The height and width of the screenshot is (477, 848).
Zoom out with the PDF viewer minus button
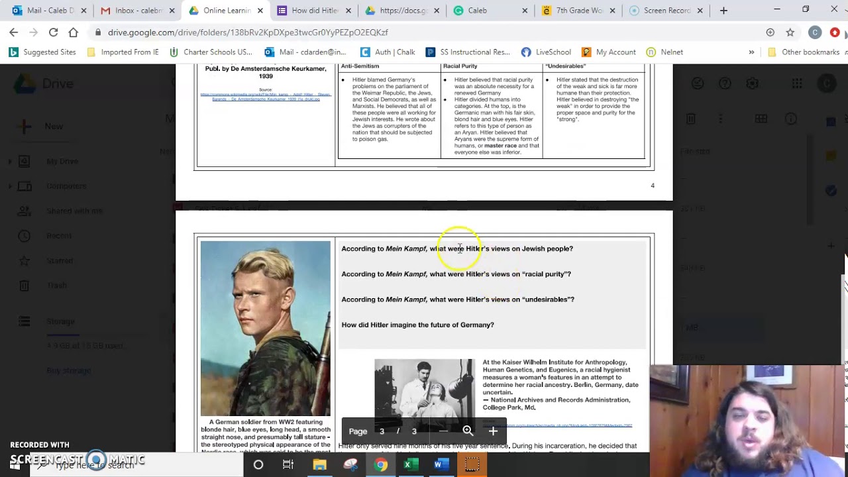click(443, 431)
